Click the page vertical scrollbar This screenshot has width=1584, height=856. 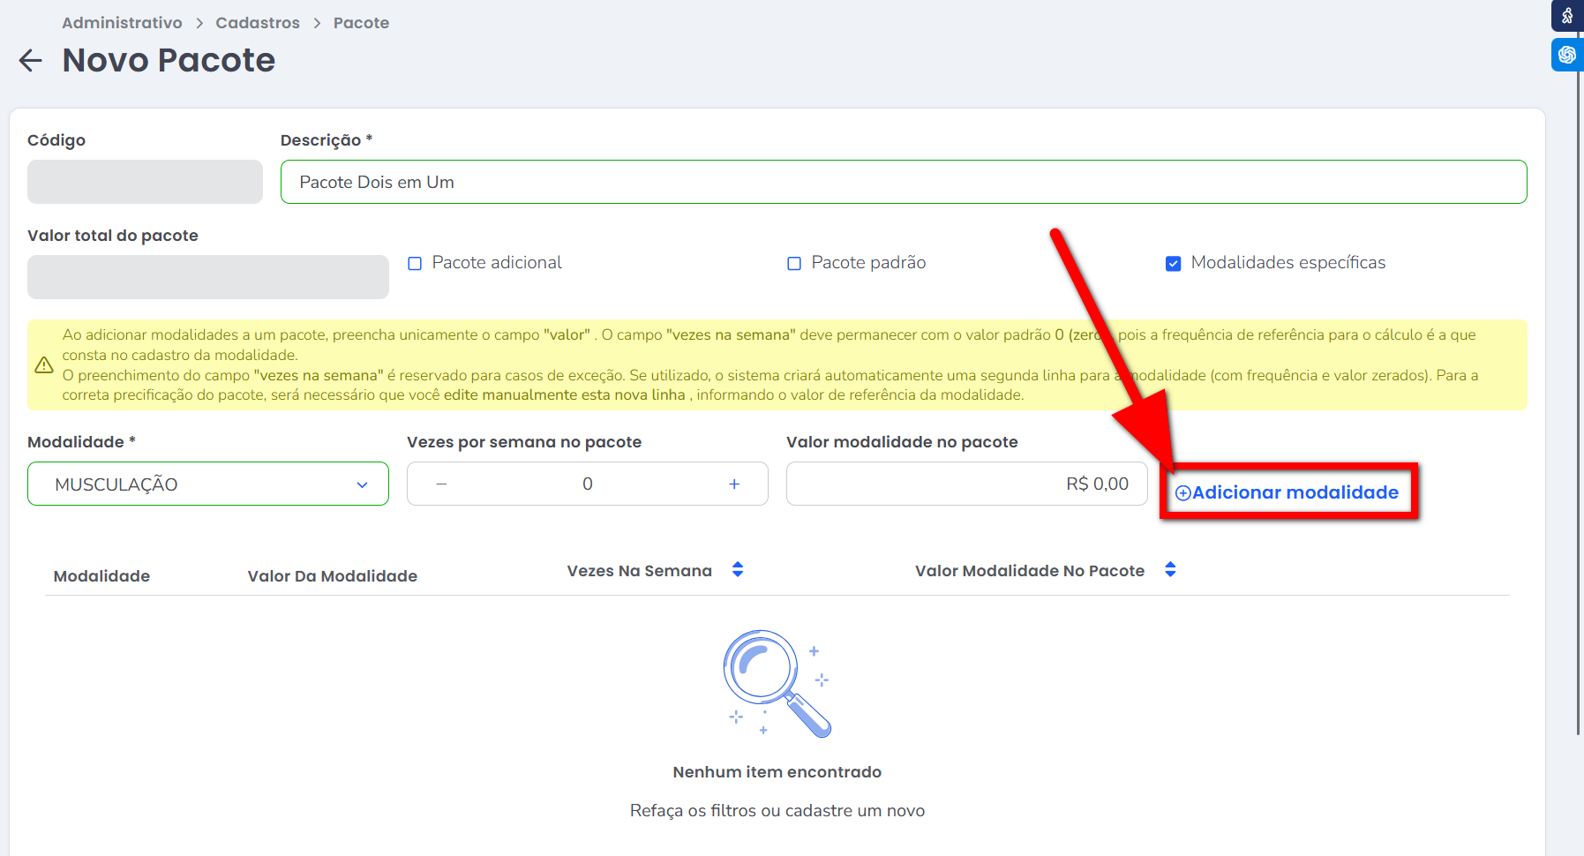[1578, 397]
